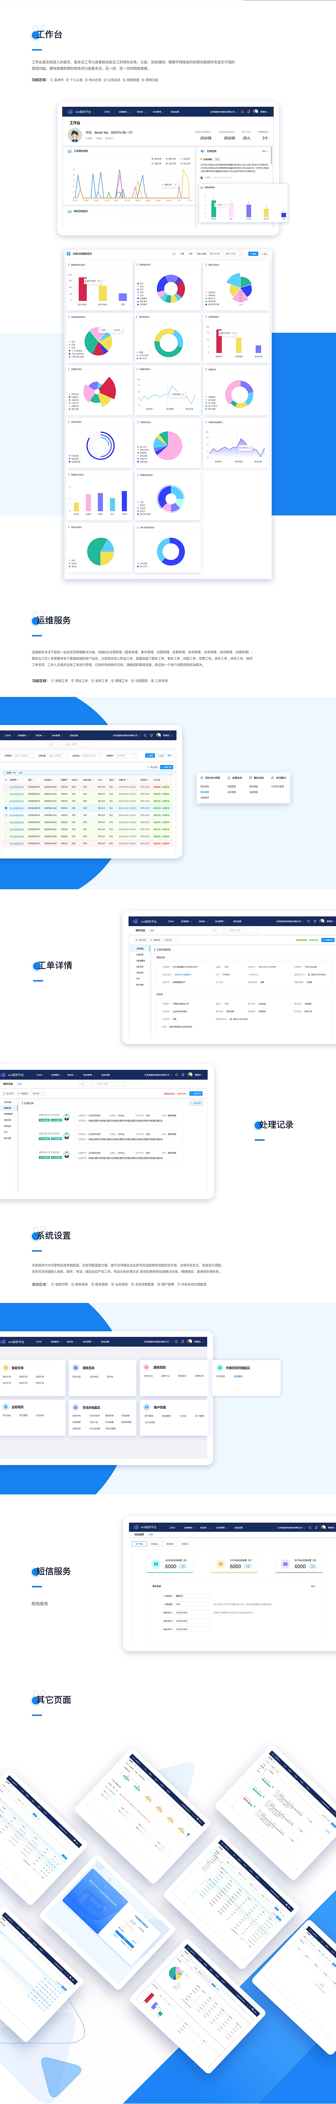The height and width of the screenshot is (2104, 336).
Task: Click the 早安 Sarah Ma greeting text
Action: [109, 132]
